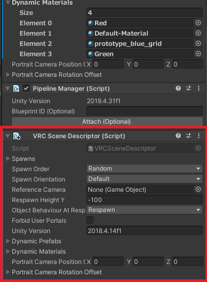The width and height of the screenshot is (207, 282).
Task: Open Object Behaviour At Respawn dropdown
Action: tap(144, 210)
